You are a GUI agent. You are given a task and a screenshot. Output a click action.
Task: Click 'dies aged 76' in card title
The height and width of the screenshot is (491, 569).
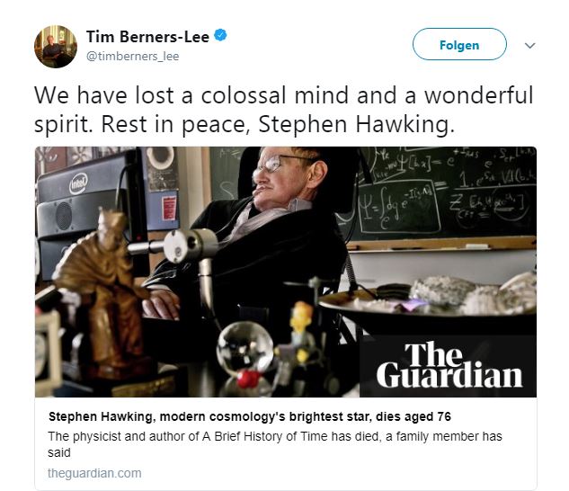413,416
